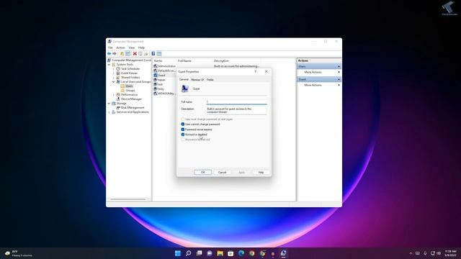Collapse the System Tools tree node

coord(109,65)
